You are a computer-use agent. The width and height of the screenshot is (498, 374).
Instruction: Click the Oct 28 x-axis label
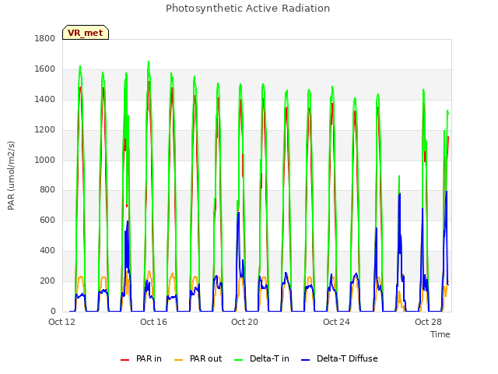428,322
